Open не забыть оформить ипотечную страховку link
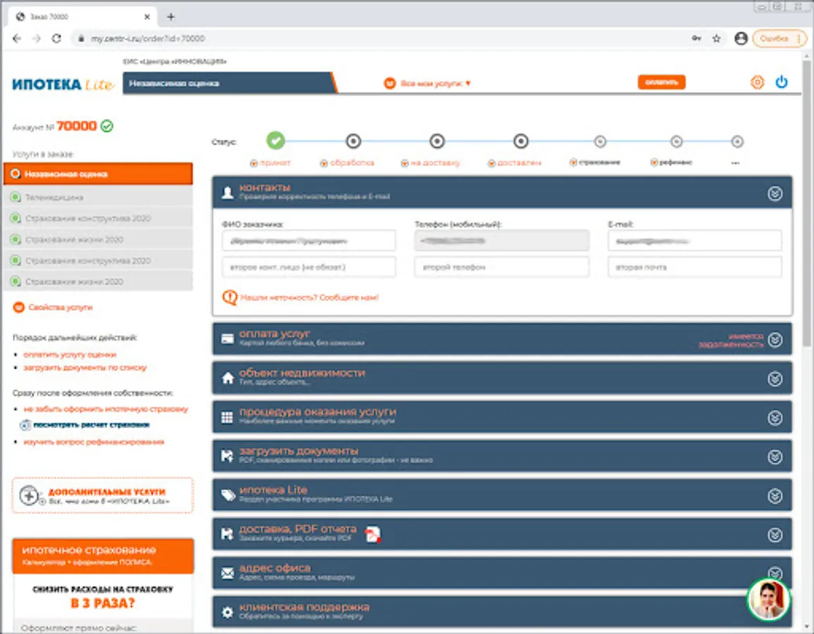Image resolution: width=814 pixels, height=634 pixels. pos(106,409)
